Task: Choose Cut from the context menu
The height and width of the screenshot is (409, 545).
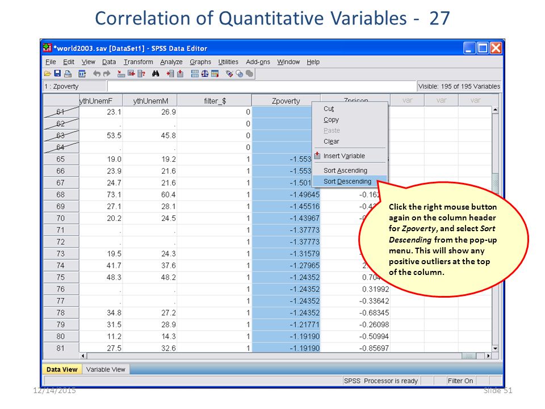Action: [x=350, y=108]
